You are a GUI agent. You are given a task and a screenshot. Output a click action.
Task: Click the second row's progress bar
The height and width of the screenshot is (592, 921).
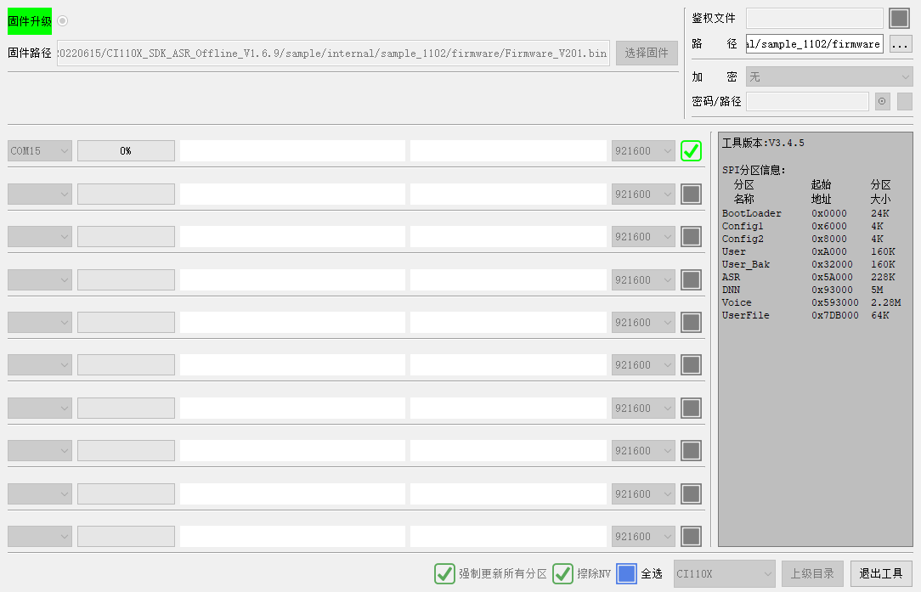tap(126, 195)
